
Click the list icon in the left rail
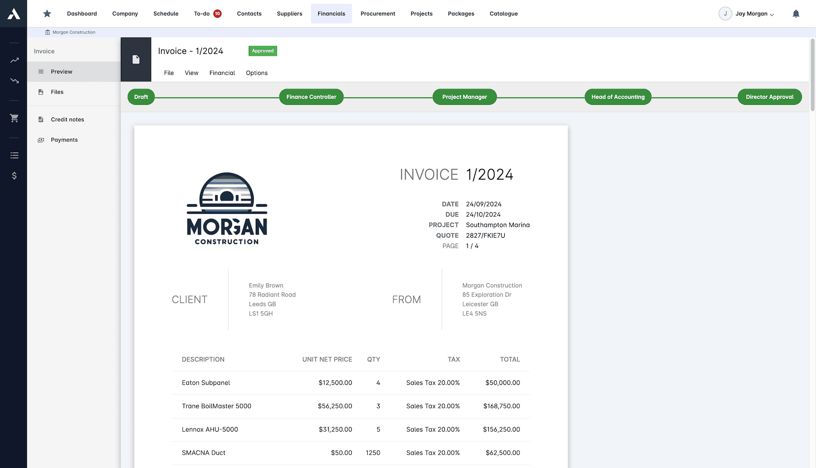[14, 155]
